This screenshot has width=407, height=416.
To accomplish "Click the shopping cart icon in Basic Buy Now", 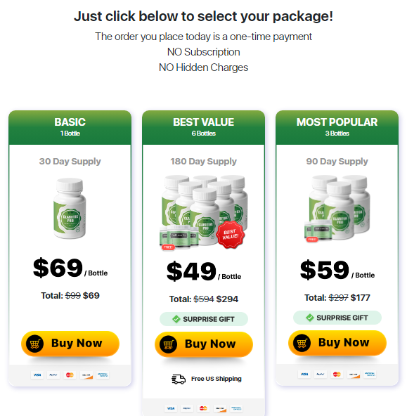I will point(34,344).
